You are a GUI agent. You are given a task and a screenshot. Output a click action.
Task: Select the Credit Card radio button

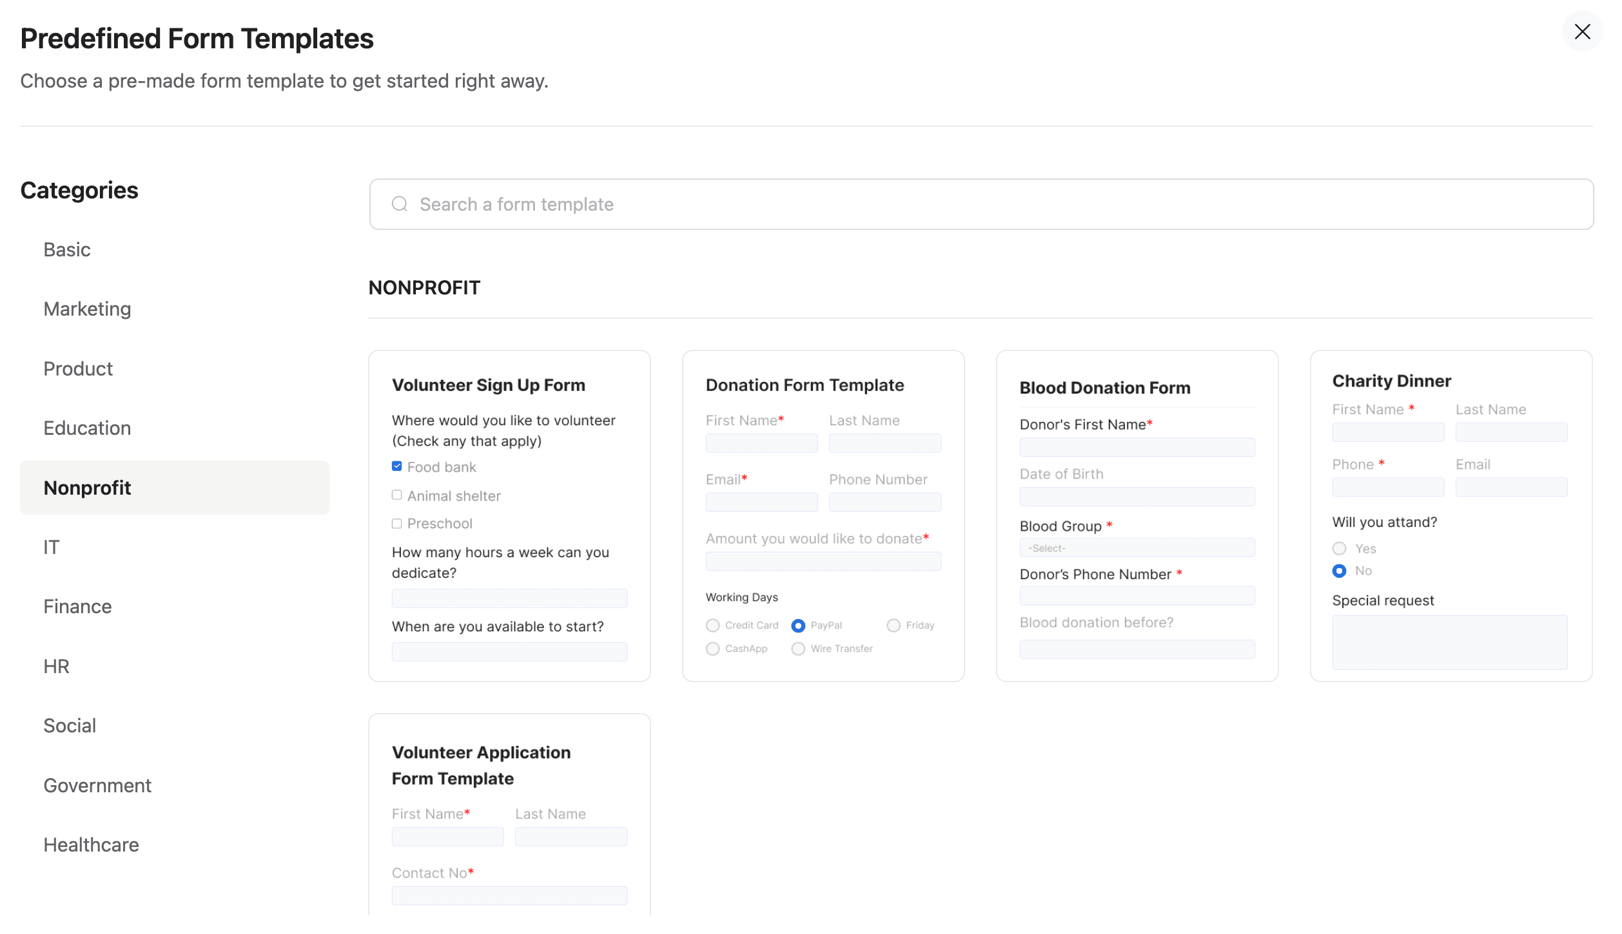pos(712,625)
